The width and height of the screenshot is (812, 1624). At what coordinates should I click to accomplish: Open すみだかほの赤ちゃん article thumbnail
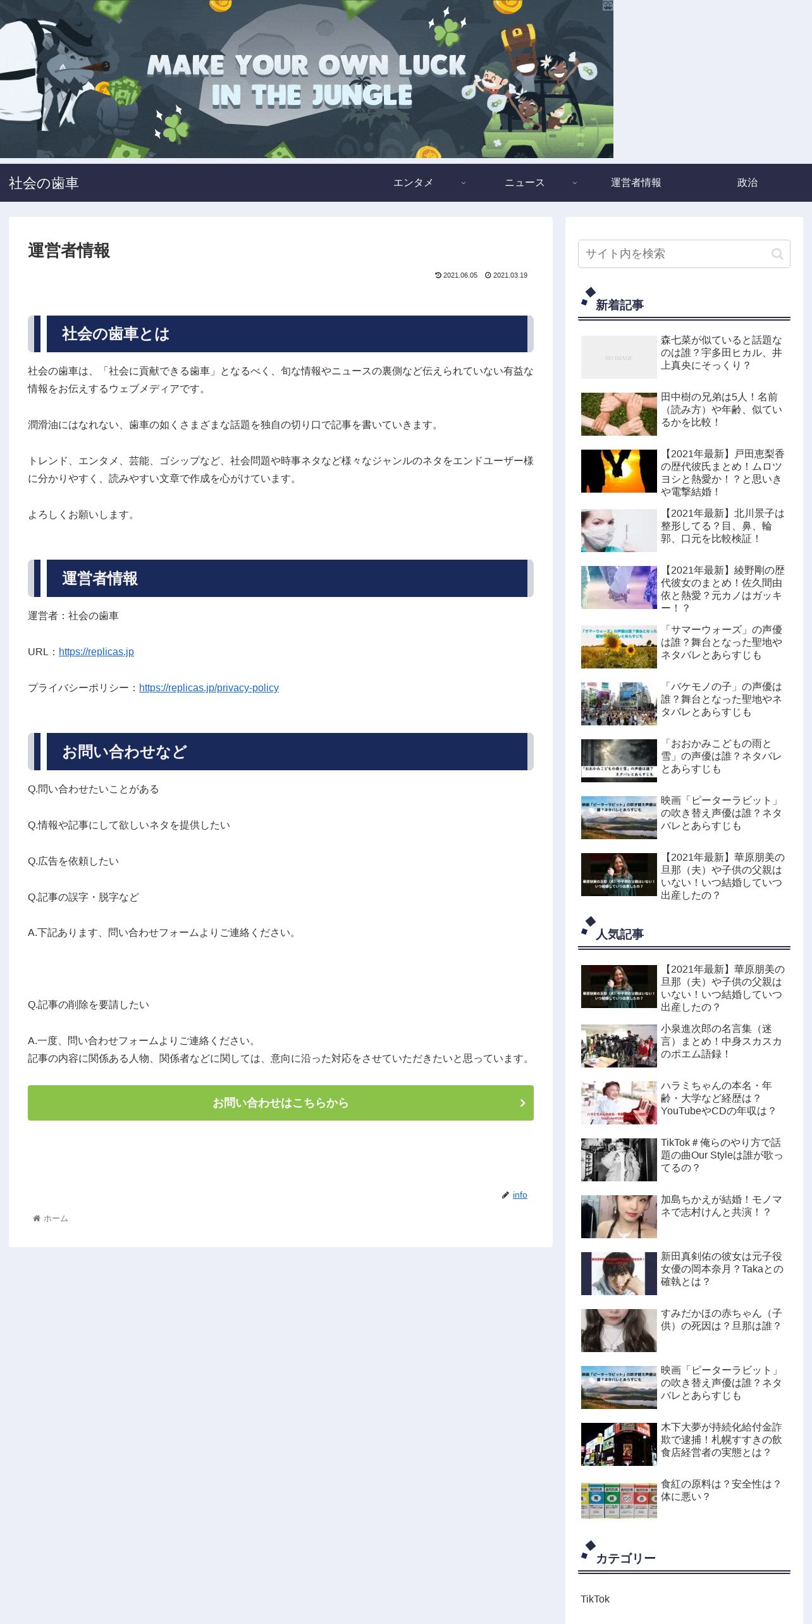(618, 1331)
